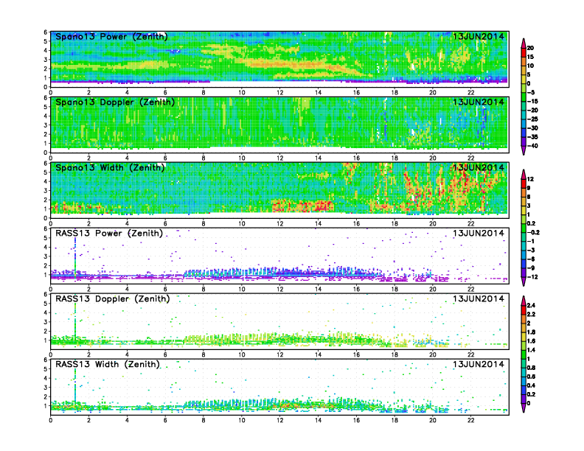Click the 'Spano13 Width (Zenith)' panel title
Image resolution: width=584 pixels, height=451 pixels.
click(110, 167)
